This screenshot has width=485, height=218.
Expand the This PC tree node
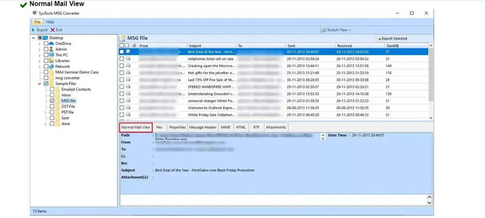point(39,55)
